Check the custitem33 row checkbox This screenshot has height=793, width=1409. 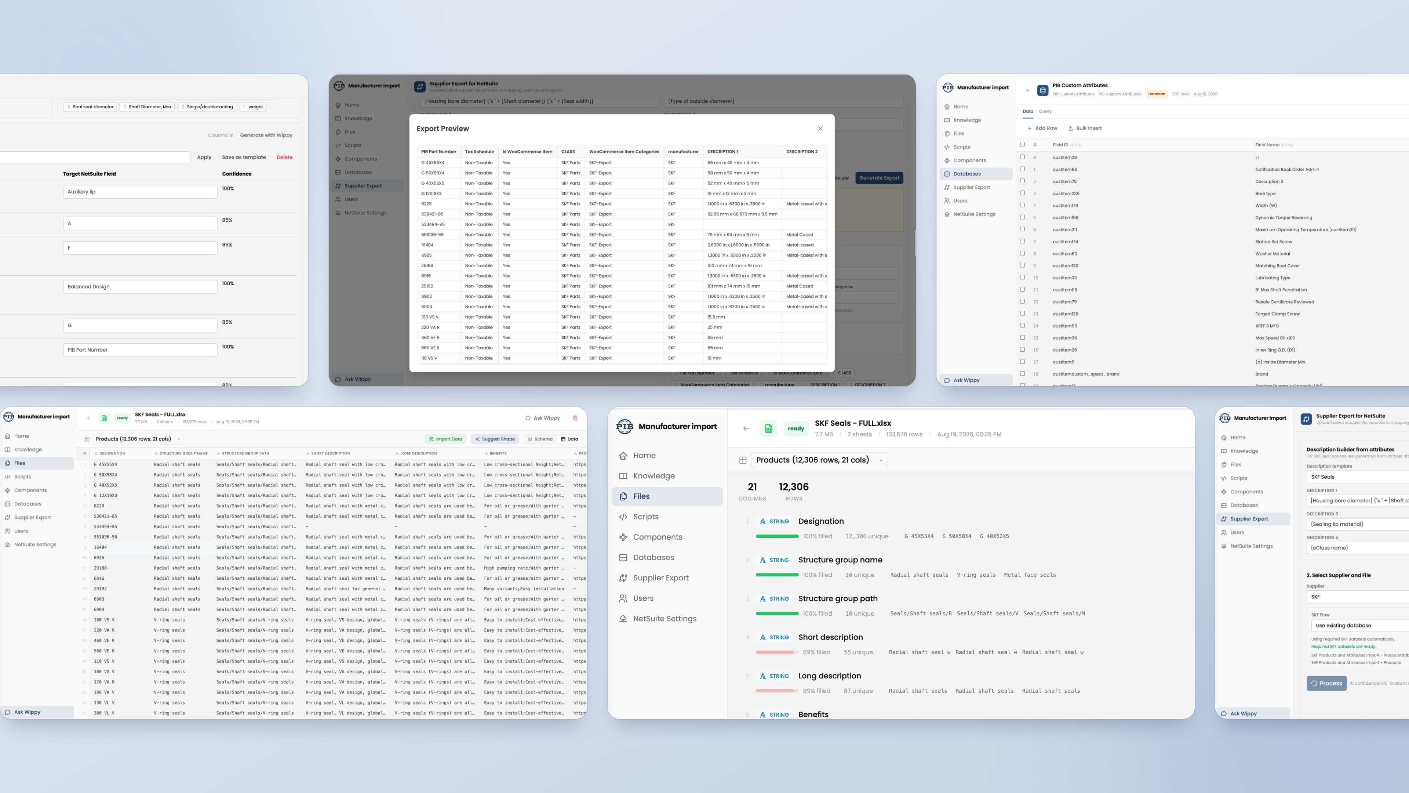[1022, 278]
